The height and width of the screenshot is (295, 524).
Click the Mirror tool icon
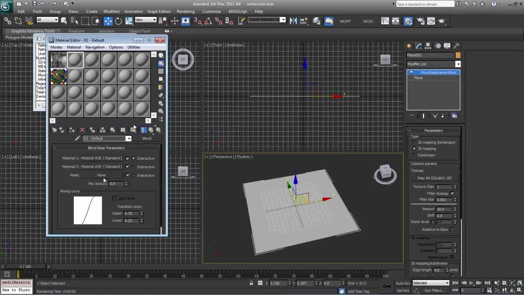293,21
